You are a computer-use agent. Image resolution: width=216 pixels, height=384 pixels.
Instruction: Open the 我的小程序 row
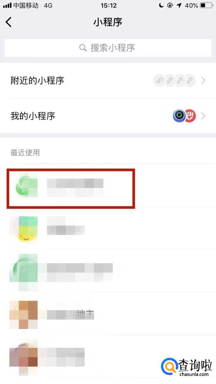point(108,116)
